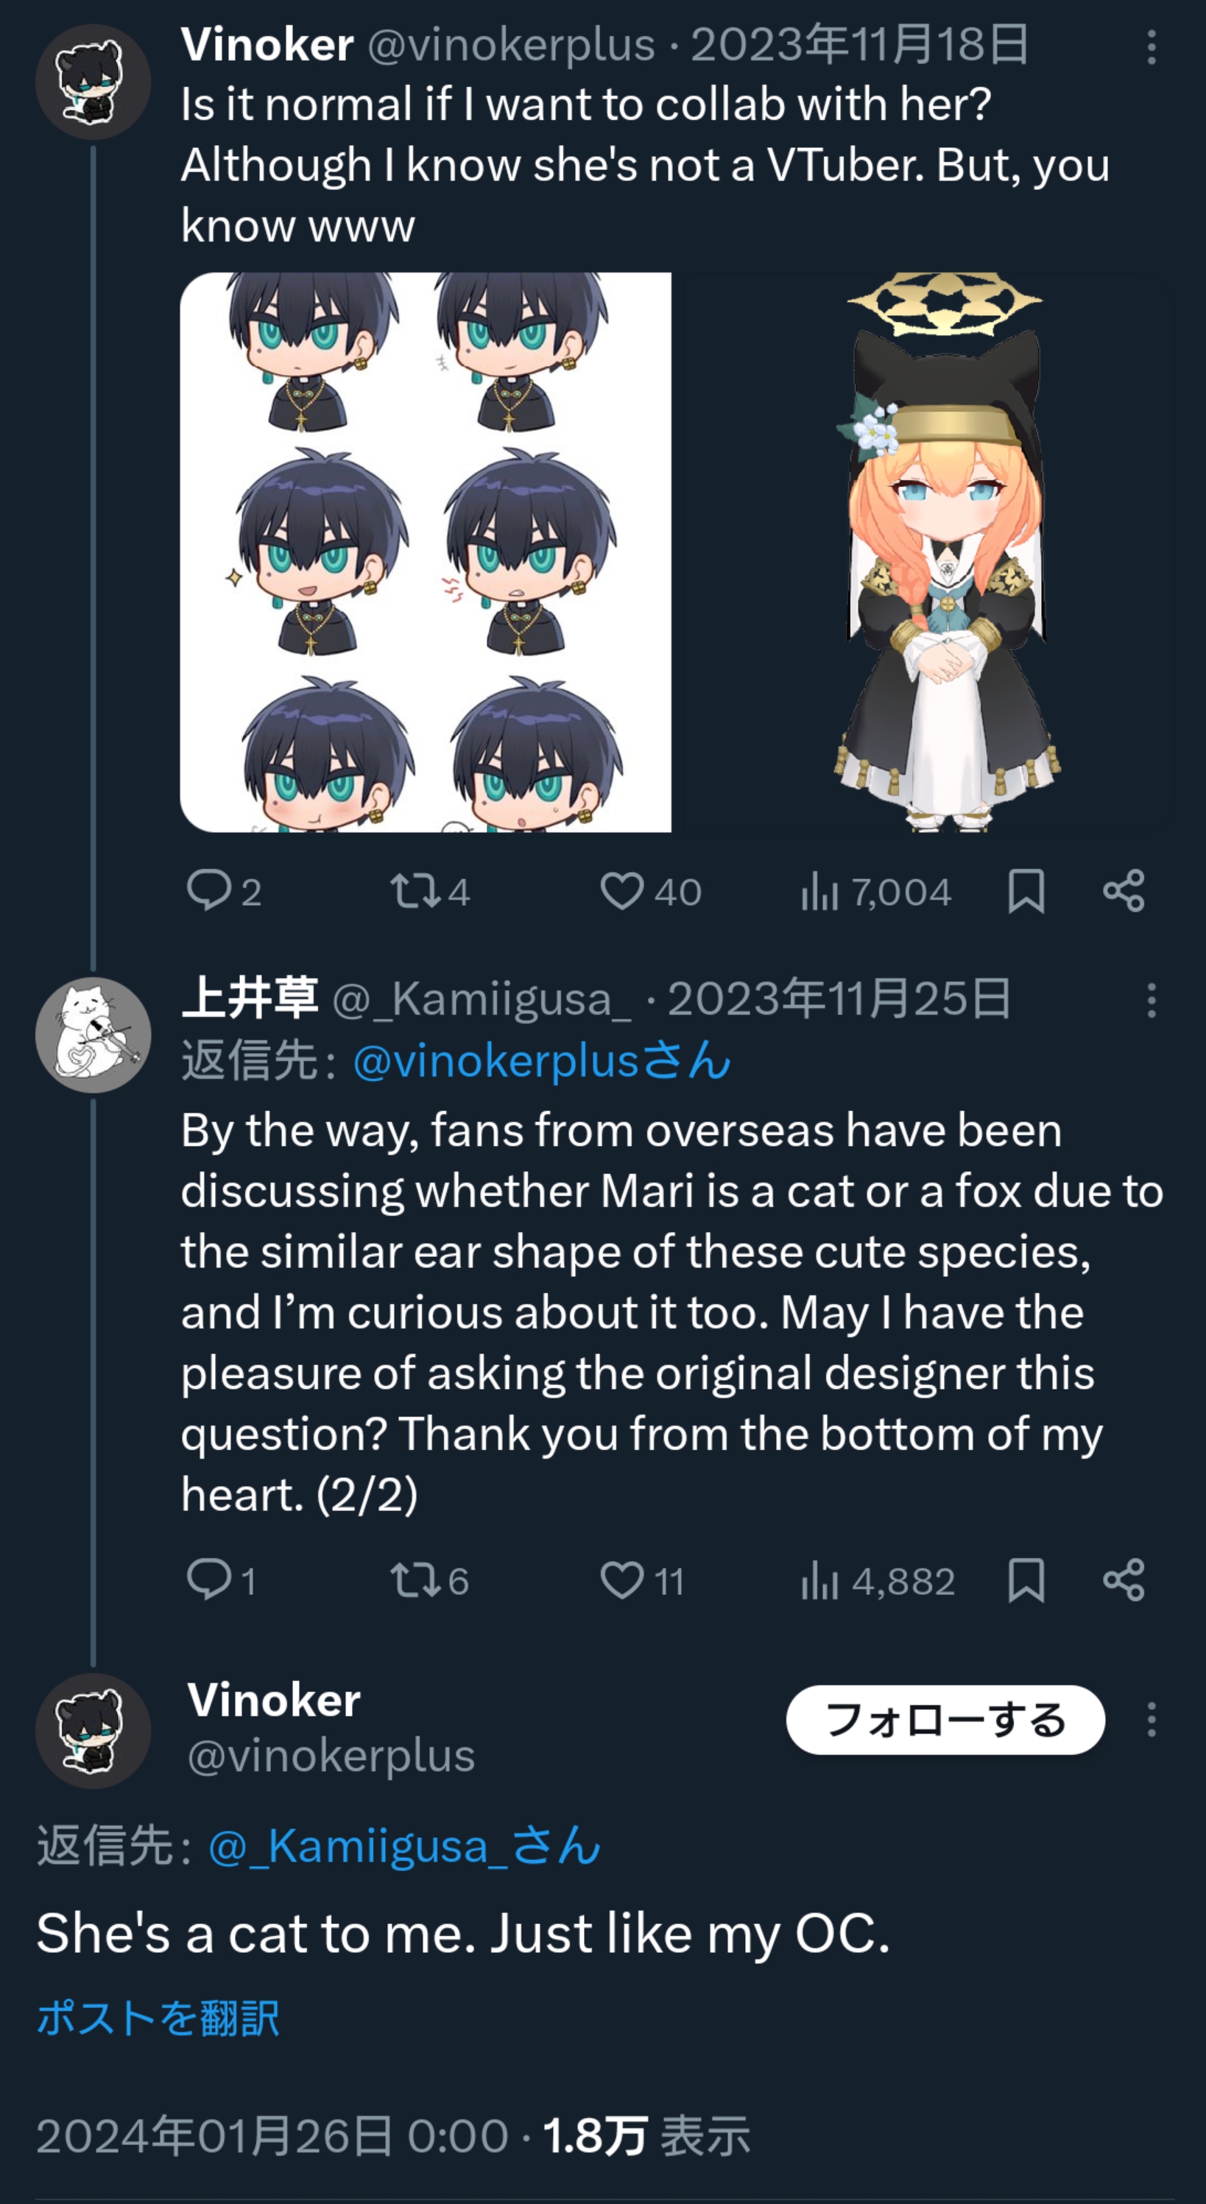Open more options for the first Vinoker tweet
Viewport: 1206px width, 2204px height.
coord(1152,47)
